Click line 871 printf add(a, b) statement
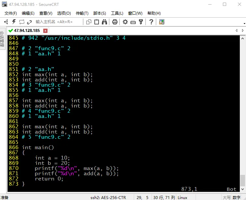This screenshot has height=200, width=246. point(77,174)
